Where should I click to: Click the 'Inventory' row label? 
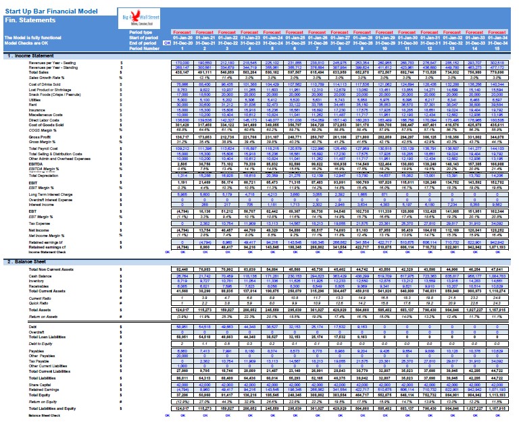[x=36, y=281]
